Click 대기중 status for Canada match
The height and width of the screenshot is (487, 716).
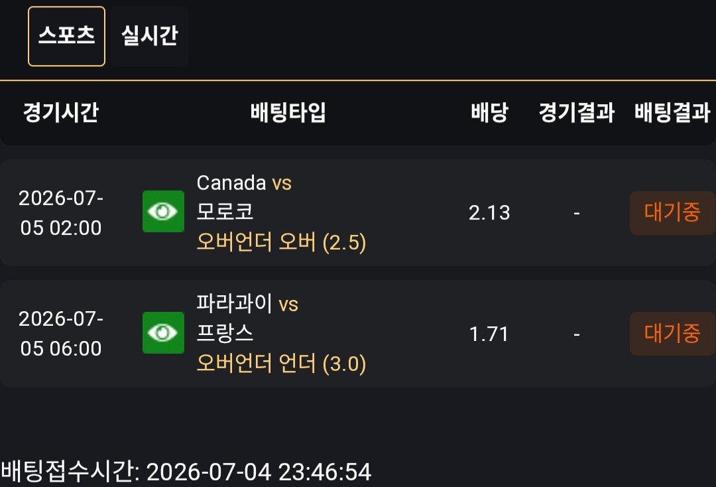click(x=672, y=213)
